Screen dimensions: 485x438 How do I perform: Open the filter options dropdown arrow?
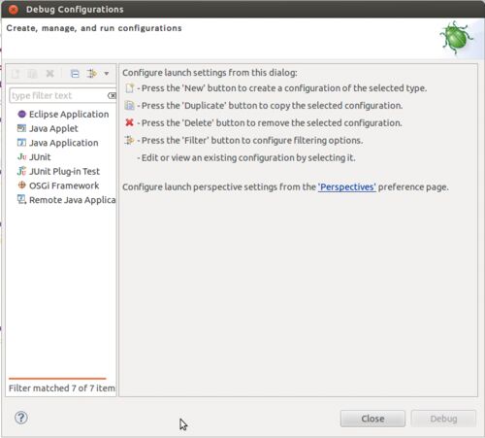tap(107, 74)
